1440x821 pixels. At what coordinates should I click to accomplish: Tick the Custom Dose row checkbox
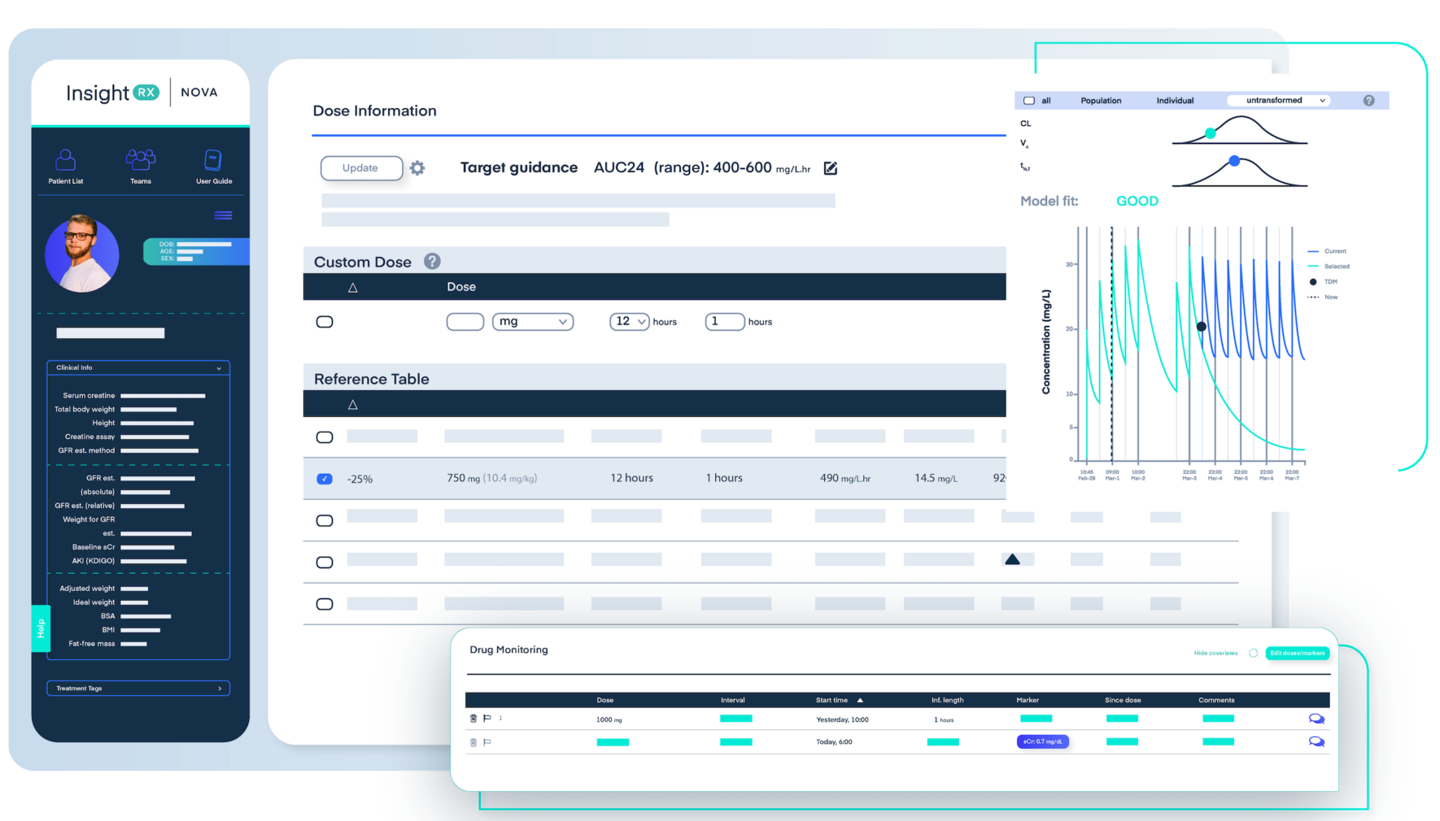pos(325,322)
